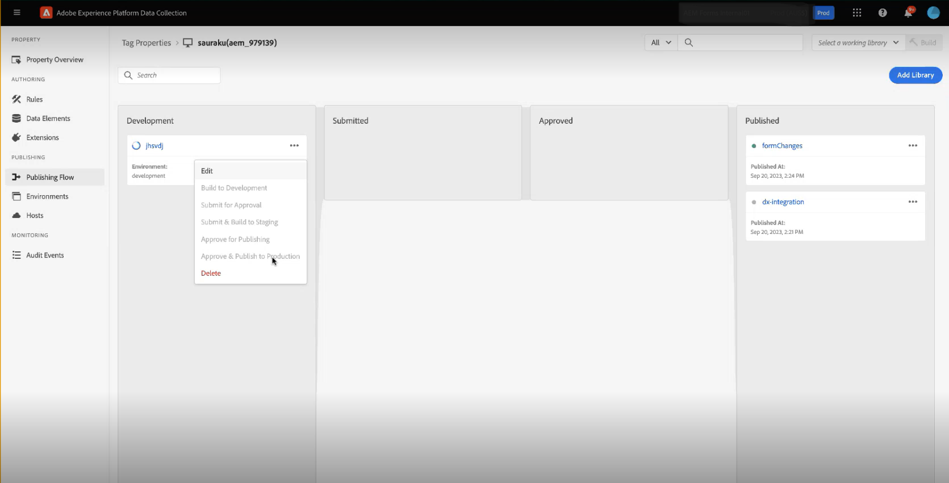Expand the All filter dropdown
The image size is (949, 483).
661,43
